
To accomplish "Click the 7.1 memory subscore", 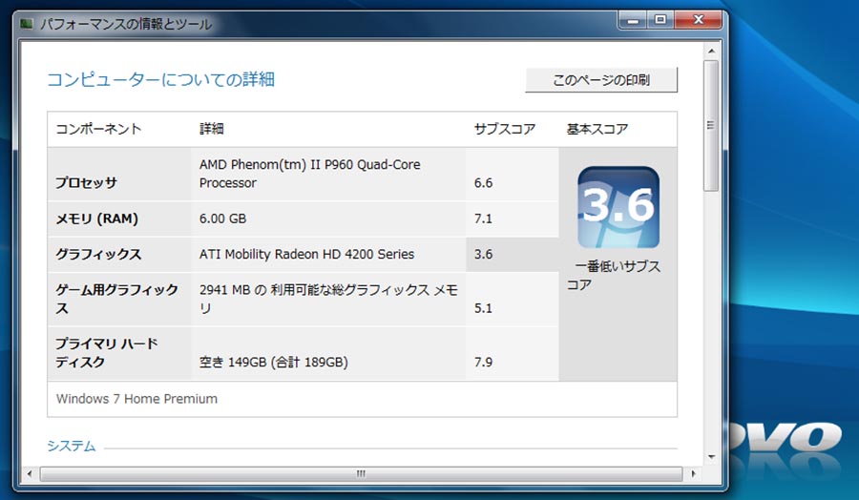I will [x=483, y=219].
